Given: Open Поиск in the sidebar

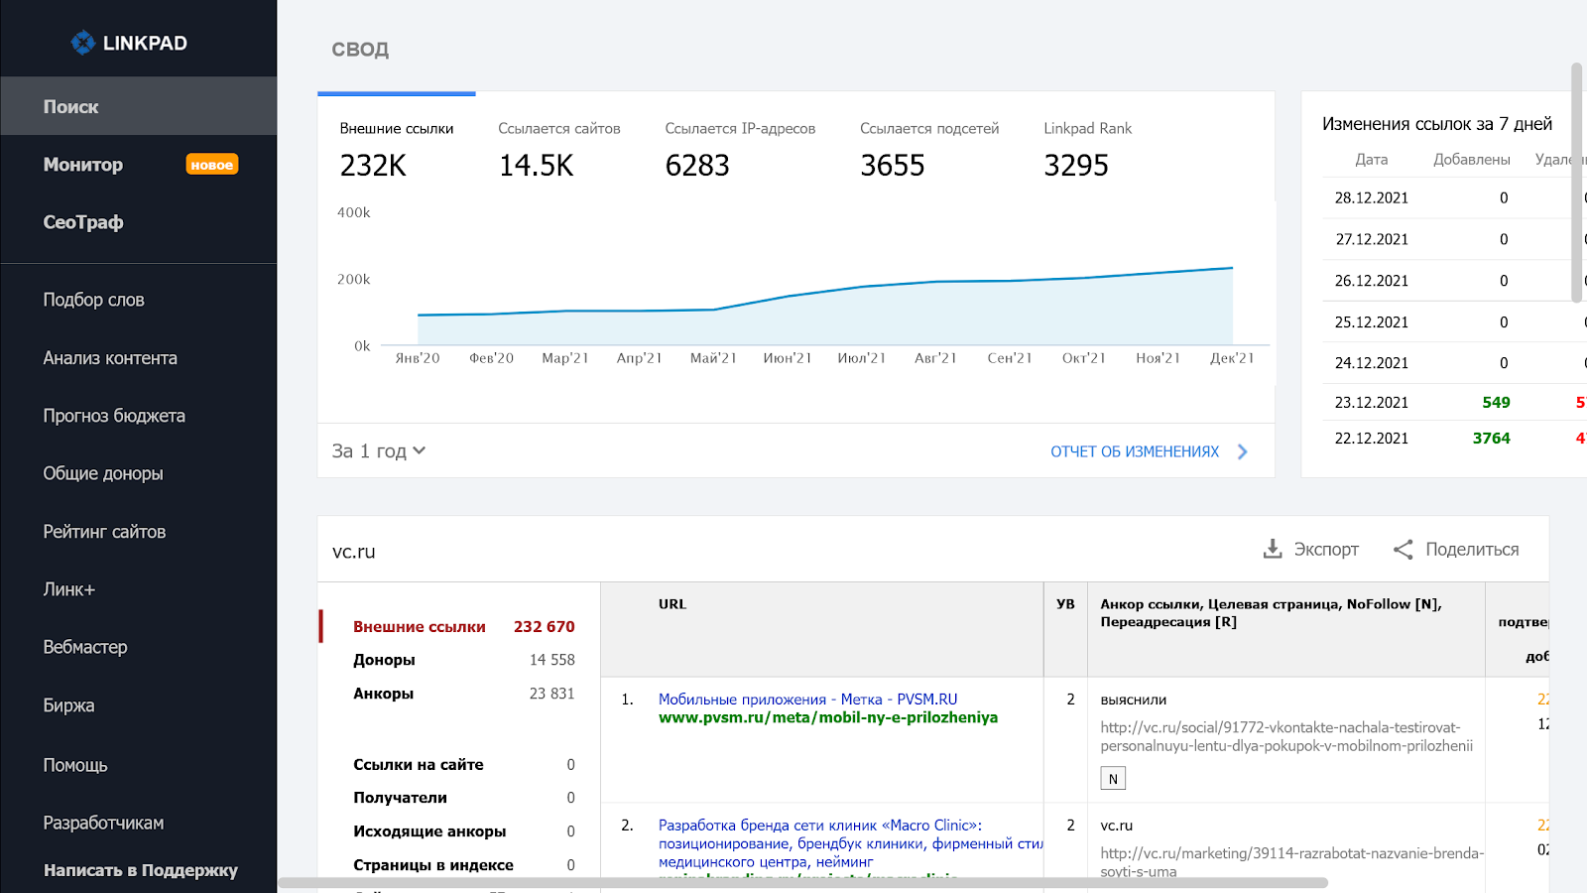Looking at the screenshot, I should (x=139, y=106).
